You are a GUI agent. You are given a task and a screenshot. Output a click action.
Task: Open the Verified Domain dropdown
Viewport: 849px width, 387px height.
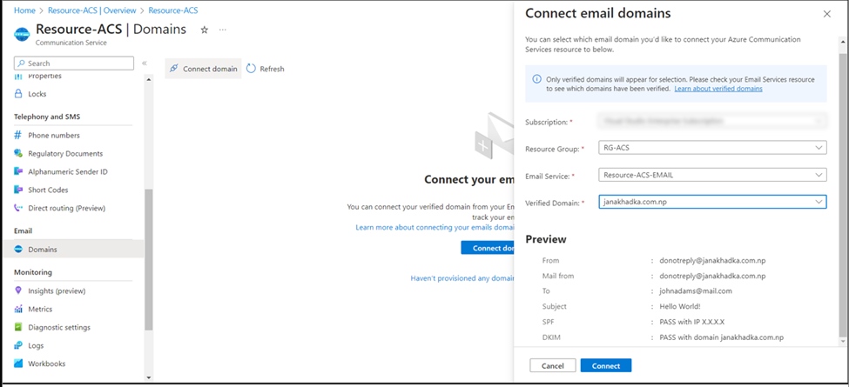(712, 202)
